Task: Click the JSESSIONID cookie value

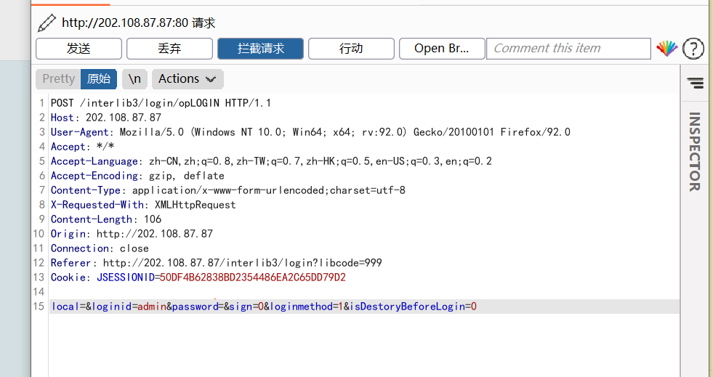Action: (252, 277)
